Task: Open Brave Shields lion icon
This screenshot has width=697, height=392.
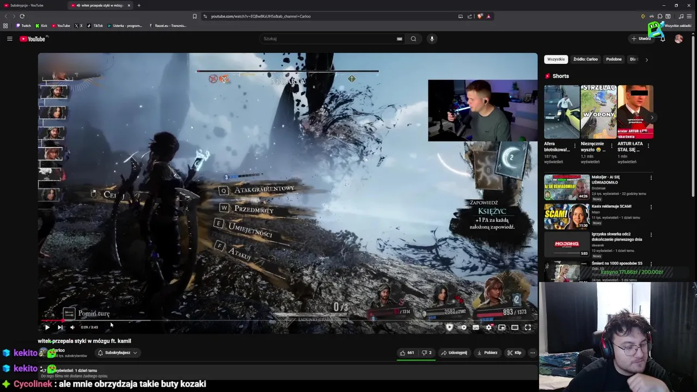Action: click(x=480, y=16)
